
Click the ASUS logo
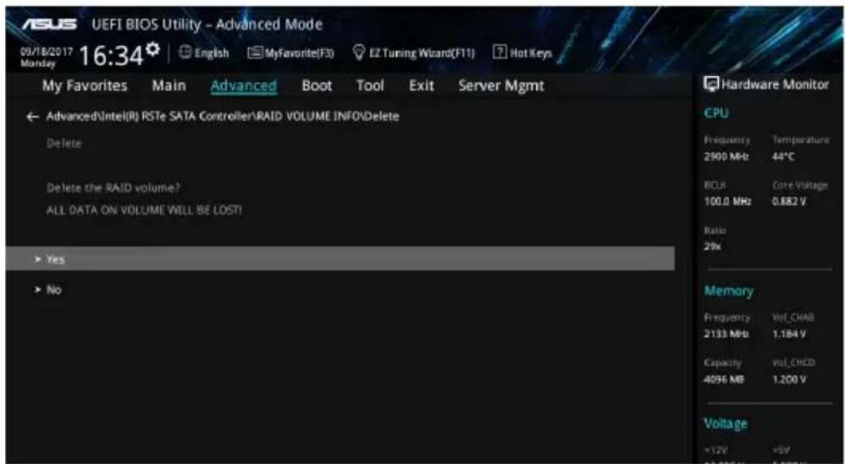(x=48, y=25)
